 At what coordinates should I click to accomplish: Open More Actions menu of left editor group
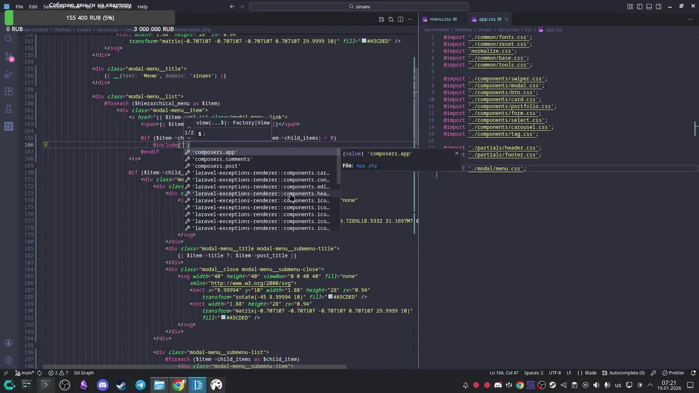point(410,19)
